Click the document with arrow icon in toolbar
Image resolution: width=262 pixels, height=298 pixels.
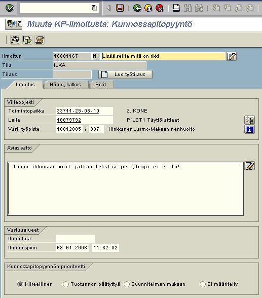click(x=27, y=40)
